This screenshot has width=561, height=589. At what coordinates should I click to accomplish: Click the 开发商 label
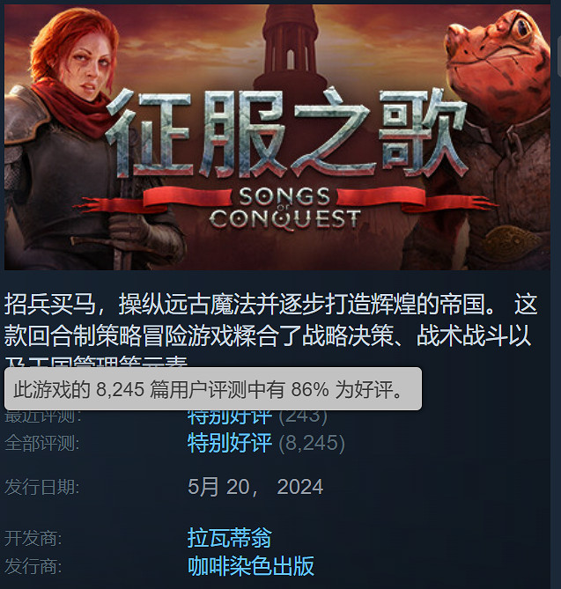33,538
